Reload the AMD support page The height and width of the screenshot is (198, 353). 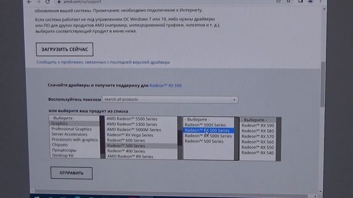pyautogui.click(x=47, y=2)
